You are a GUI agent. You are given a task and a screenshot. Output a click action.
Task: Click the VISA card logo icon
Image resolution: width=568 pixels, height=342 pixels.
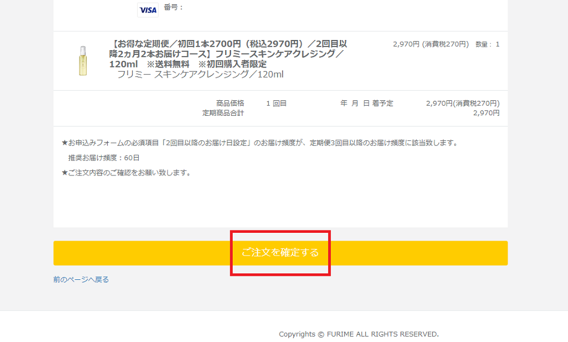point(148,10)
